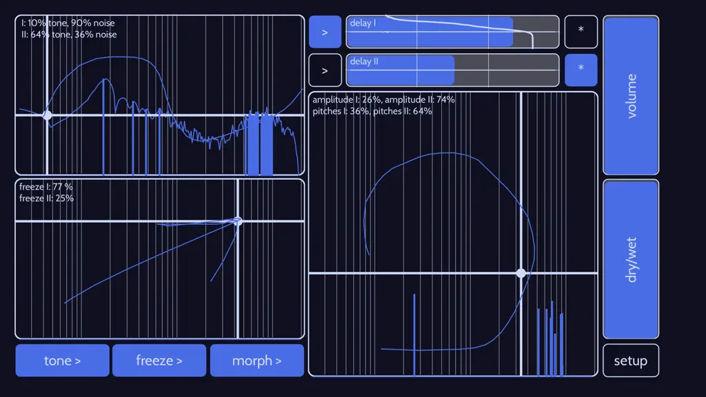Click the tall spectrum peak in tone pad
Screen dimensions: 706x397
pyautogui.click(x=103, y=127)
